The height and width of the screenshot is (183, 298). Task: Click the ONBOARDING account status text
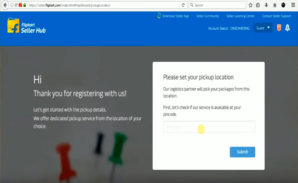240,28
